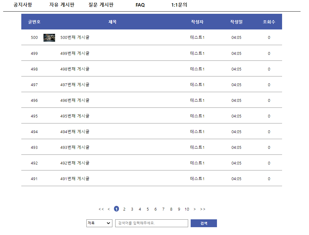Viewport: 309px width, 235px height.
Task: Open the 제목 search type dropdown
Action: [99, 223]
